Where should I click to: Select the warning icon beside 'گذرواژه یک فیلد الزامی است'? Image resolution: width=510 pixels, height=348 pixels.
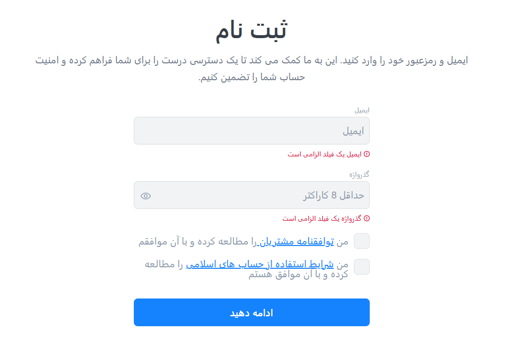(368, 218)
